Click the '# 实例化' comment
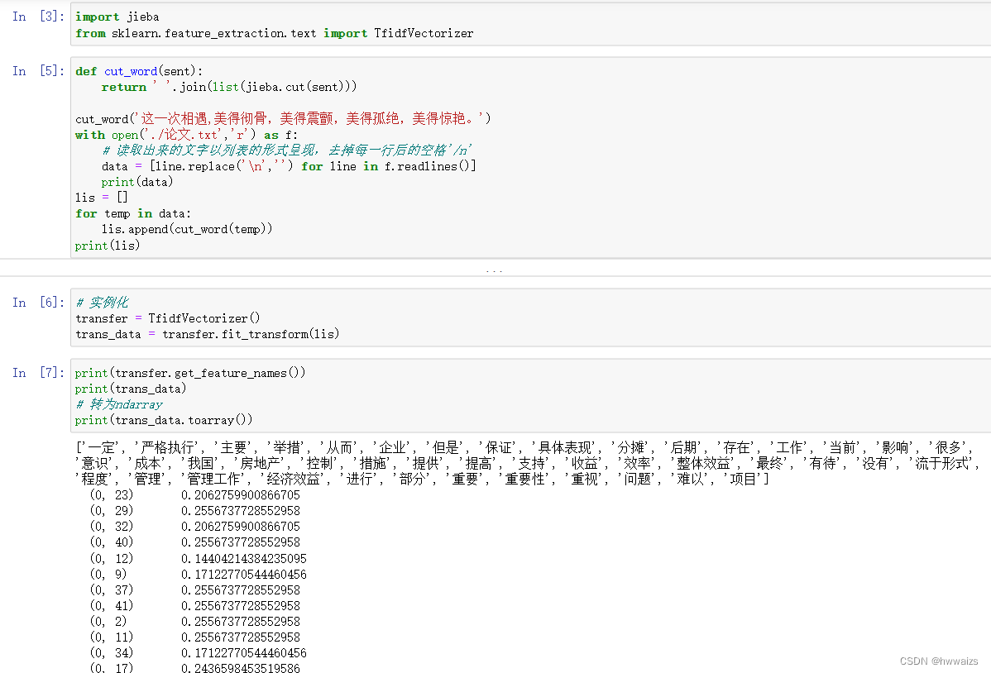 (x=102, y=302)
